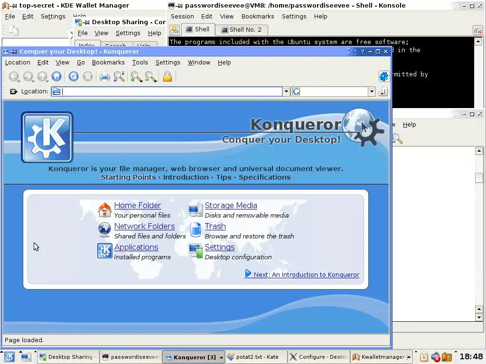Click the web search input field

tap(334, 91)
